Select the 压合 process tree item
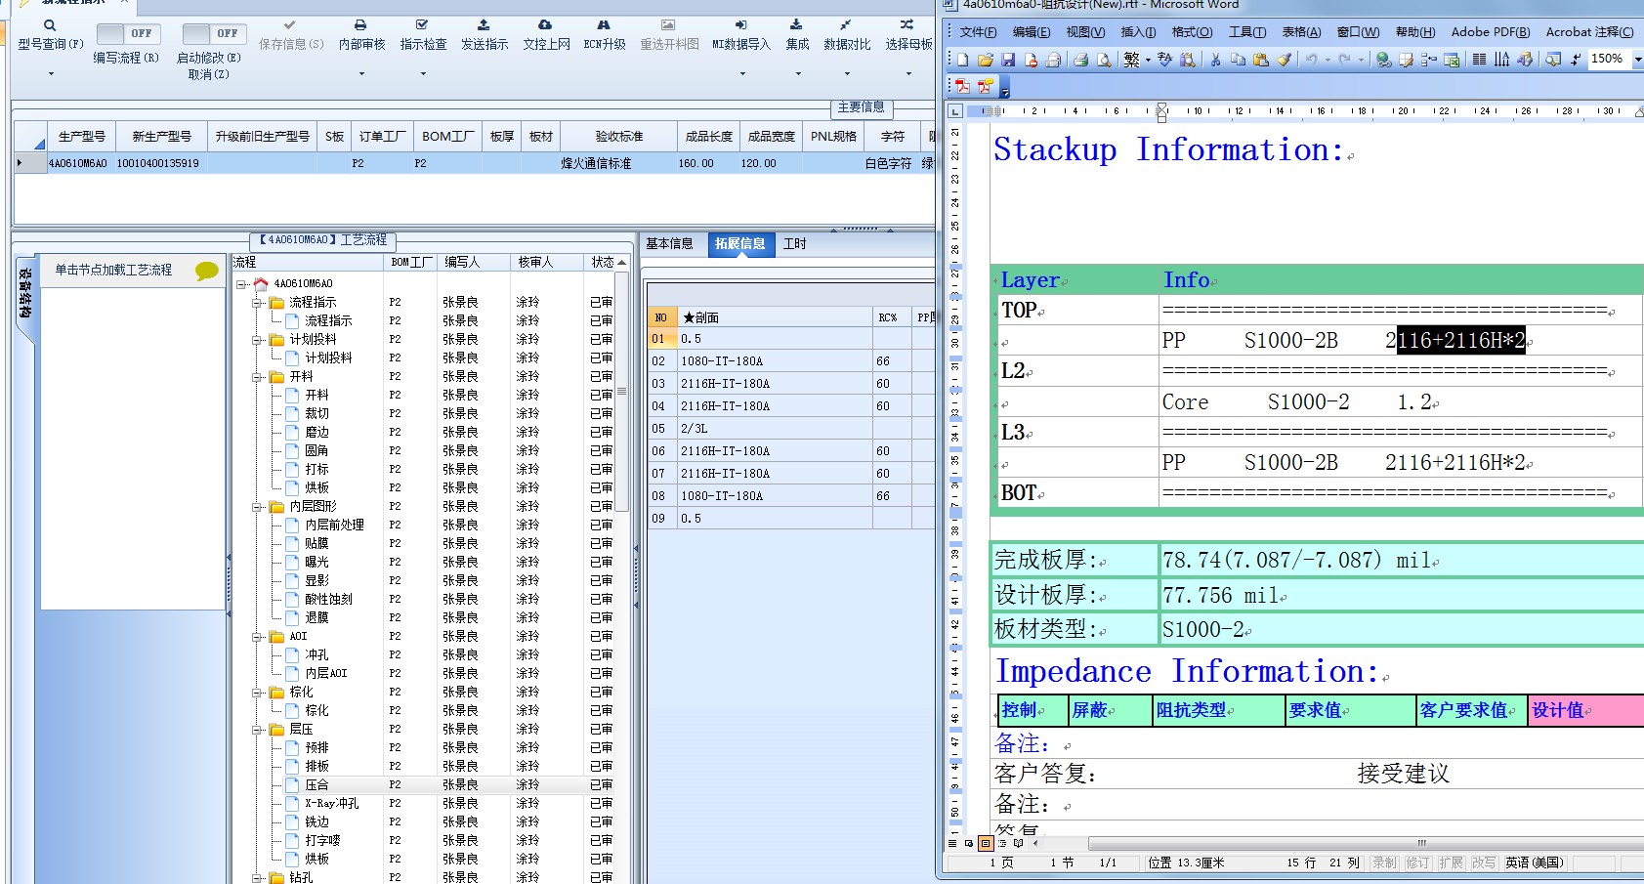 click(316, 785)
